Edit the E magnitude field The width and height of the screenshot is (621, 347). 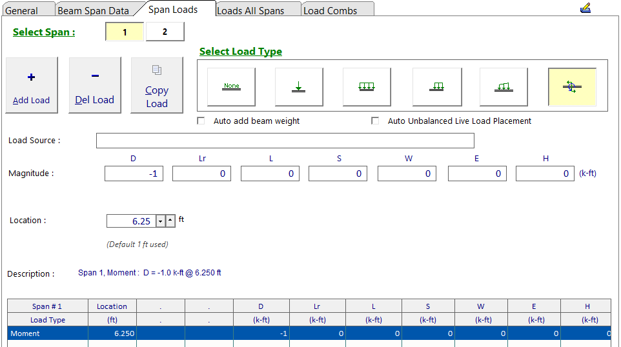tap(477, 173)
